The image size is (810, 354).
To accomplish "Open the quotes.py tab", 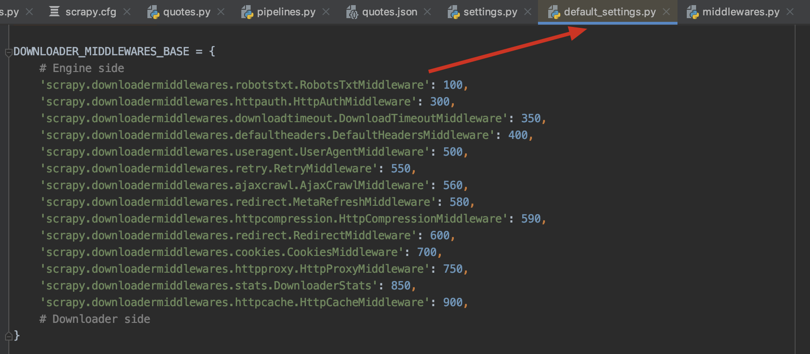I will click(x=186, y=12).
